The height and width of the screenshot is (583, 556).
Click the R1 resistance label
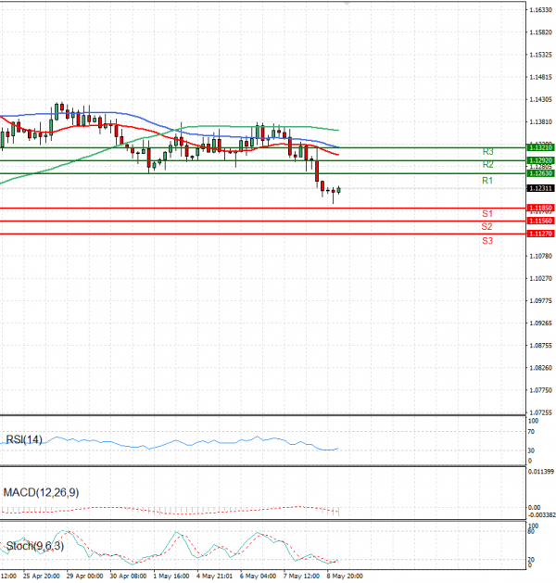pos(486,180)
